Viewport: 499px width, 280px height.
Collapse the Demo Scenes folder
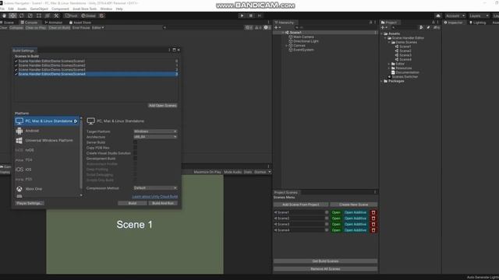click(390, 42)
